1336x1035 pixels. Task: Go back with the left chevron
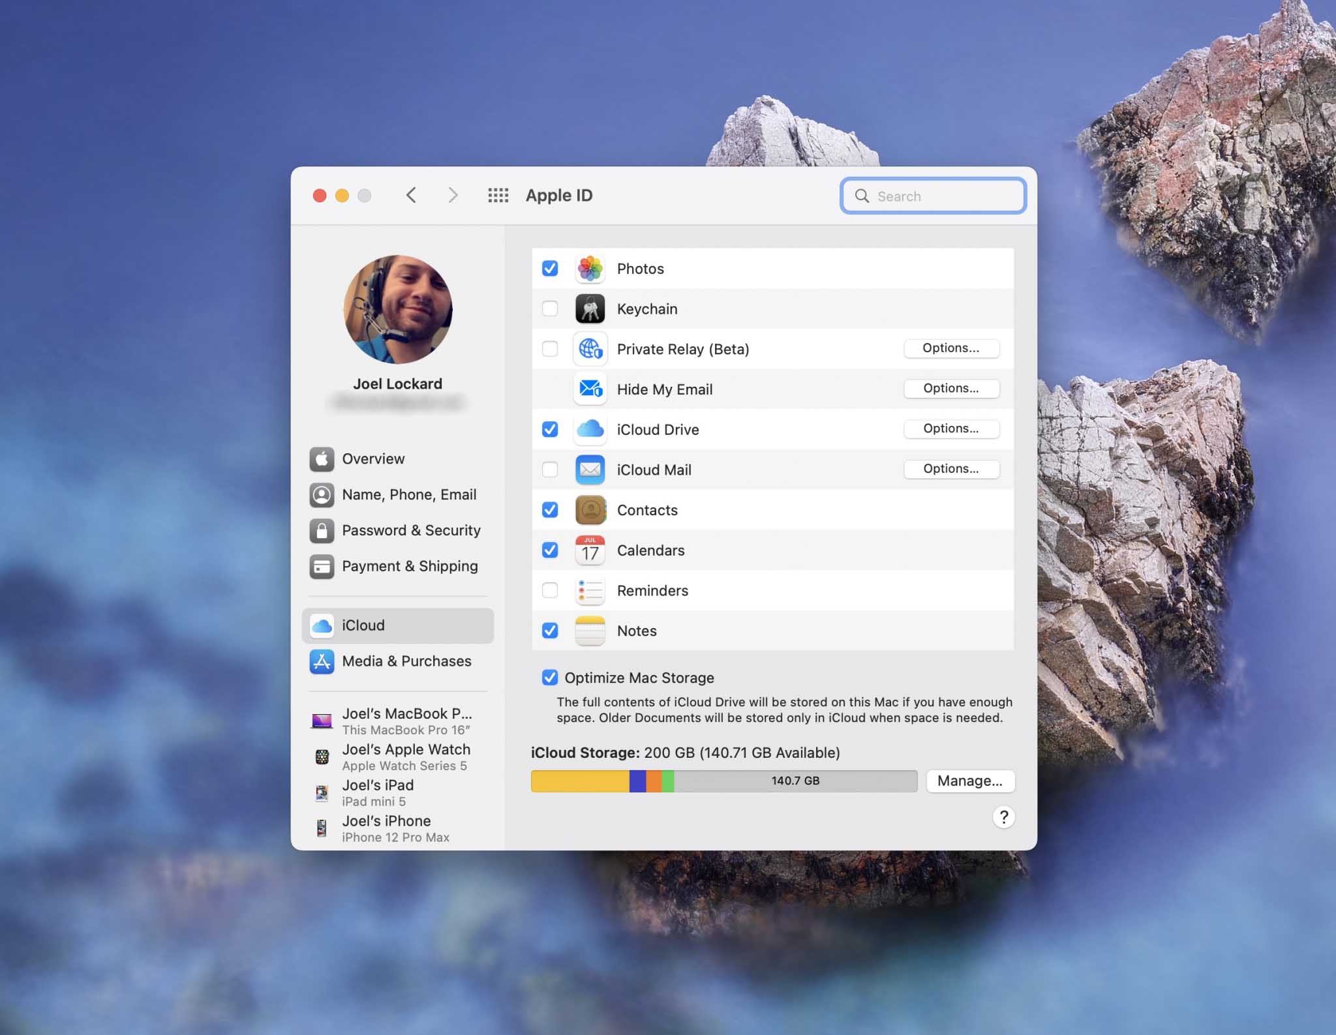[x=411, y=195]
